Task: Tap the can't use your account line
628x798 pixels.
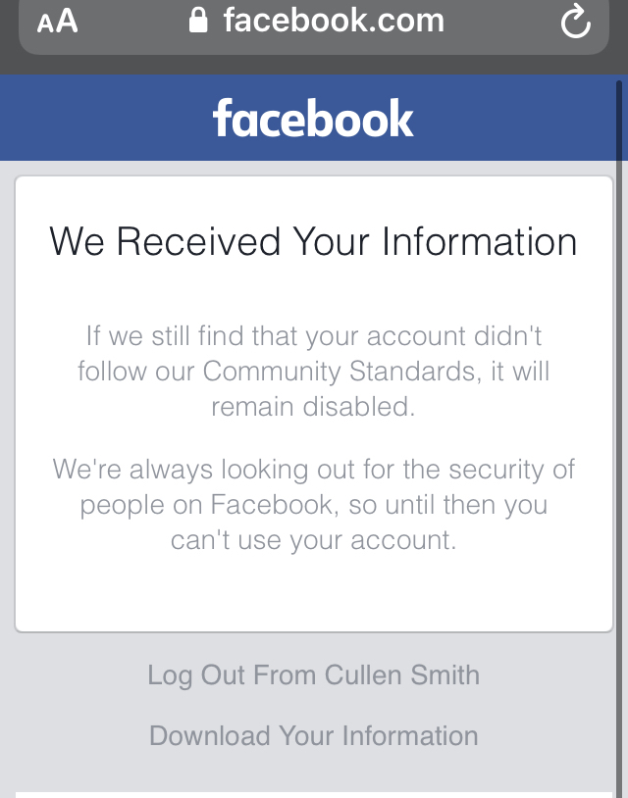Action: (x=313, y=540)
